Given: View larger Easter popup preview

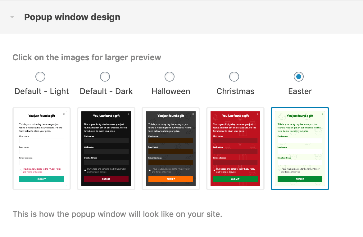Looking at the screenshot, I should [x=300, y=149].
